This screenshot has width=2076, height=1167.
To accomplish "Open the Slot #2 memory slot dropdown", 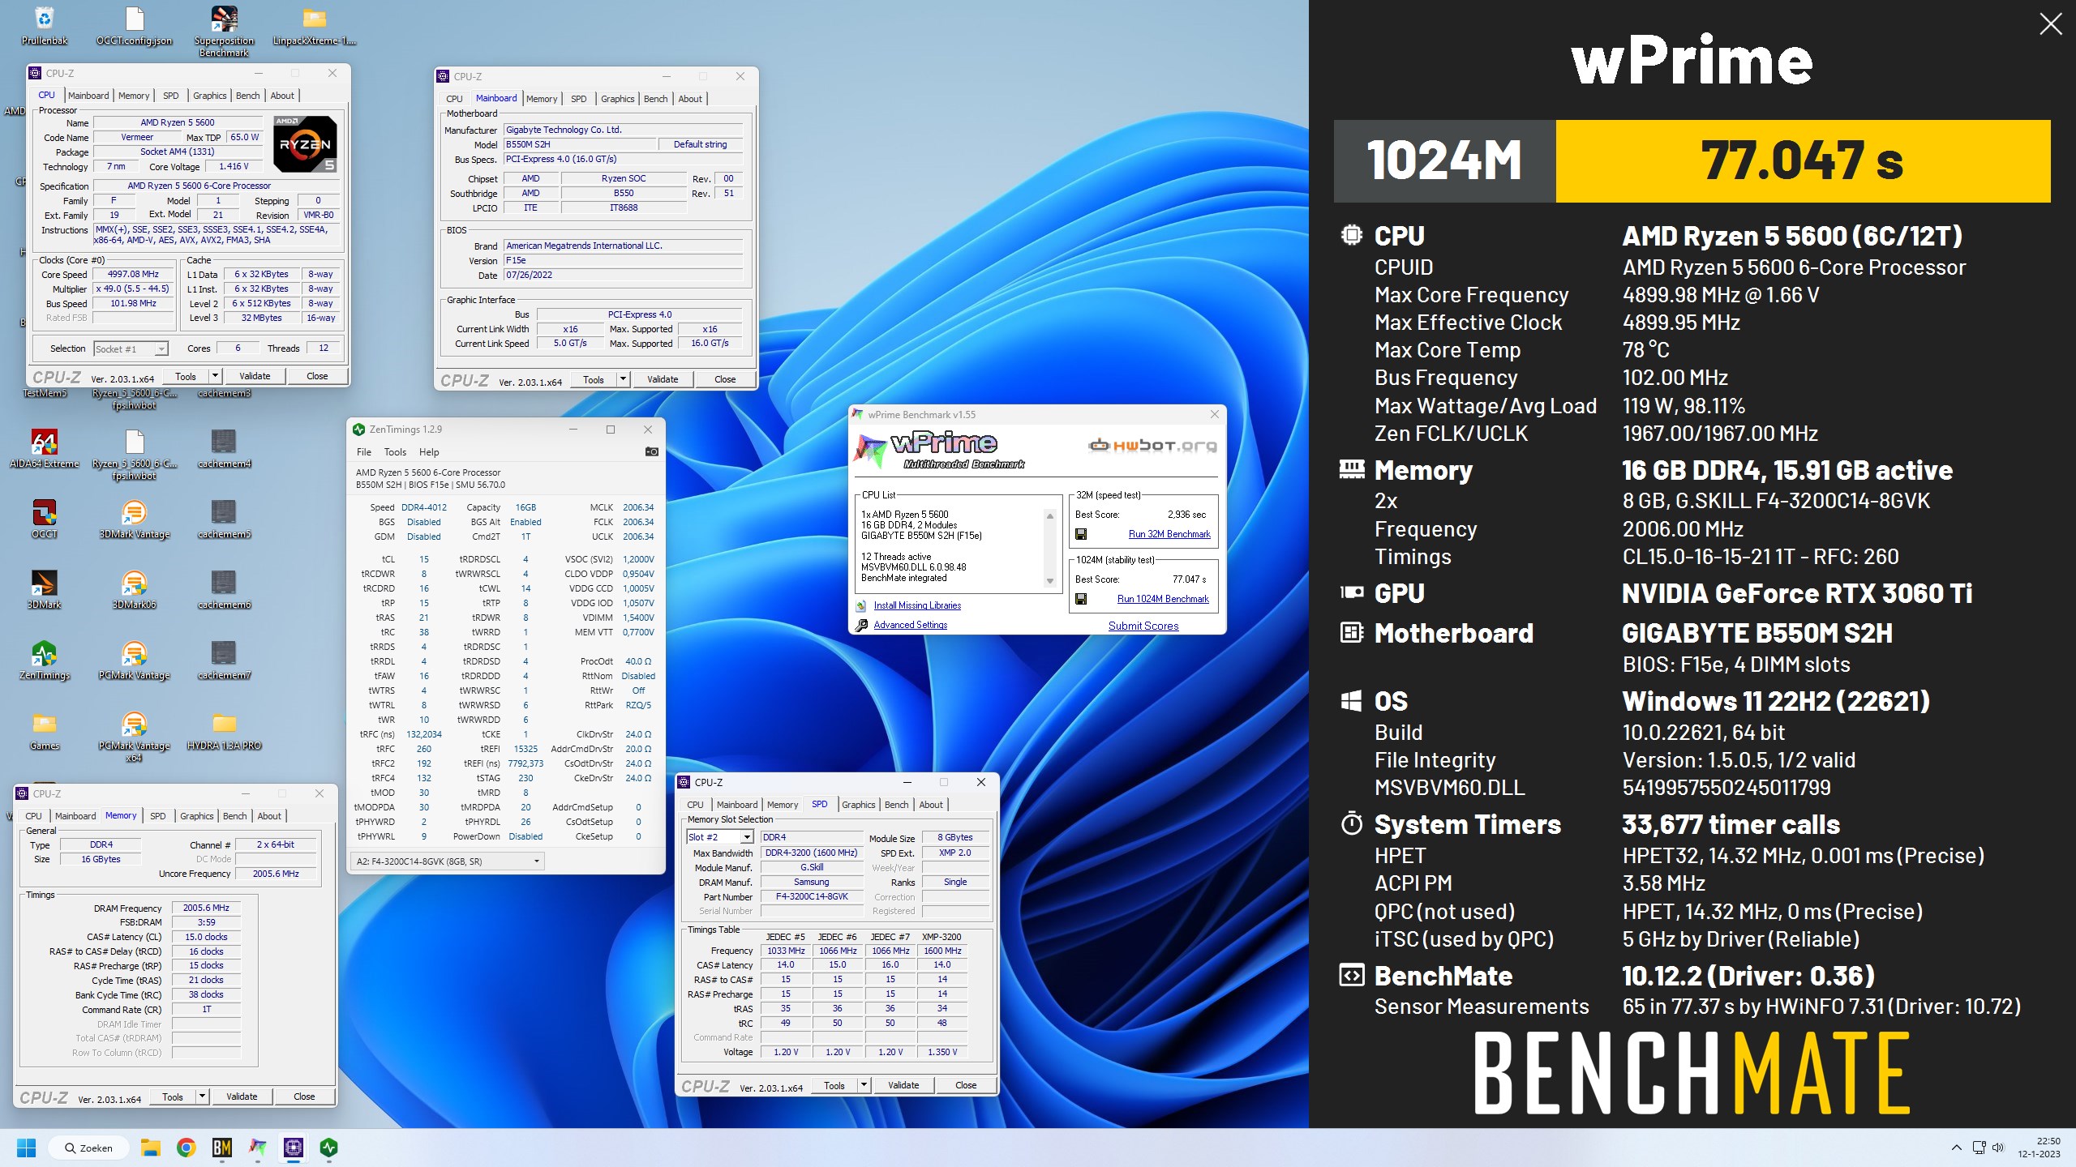I will pyautogui.click(x=720, y=837).
